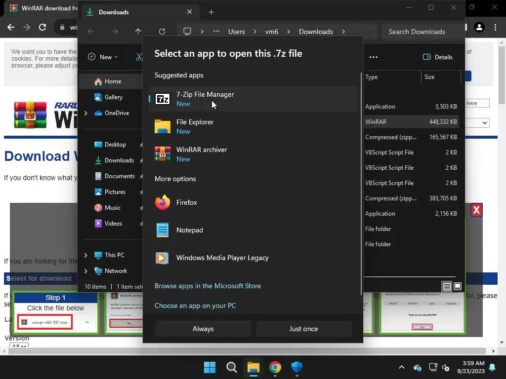This screenshot has width=506, height=379.
Task: Click the app picker dialog's vertical scrollbar
Action: pyautogui.click(x=361, y=184)
